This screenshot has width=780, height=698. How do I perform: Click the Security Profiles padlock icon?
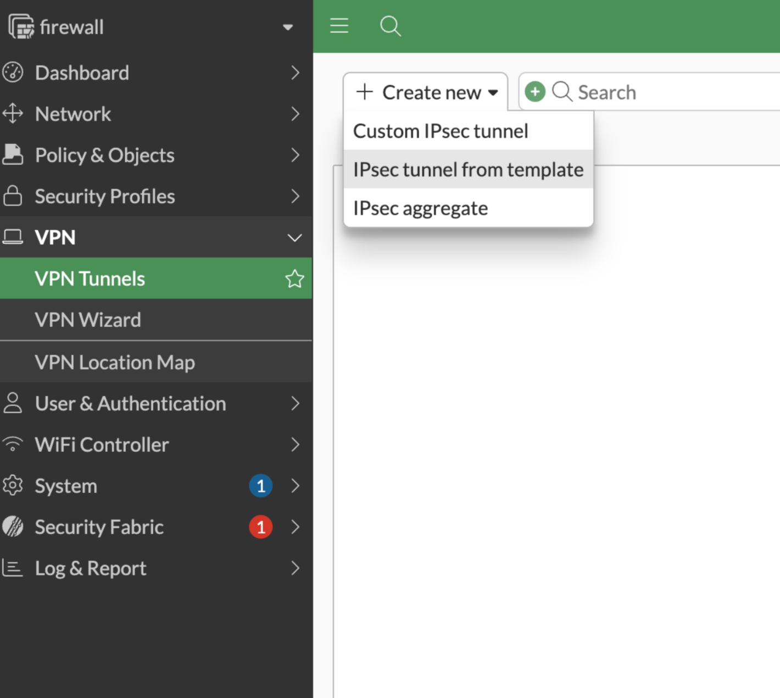(x=13, y=196)
